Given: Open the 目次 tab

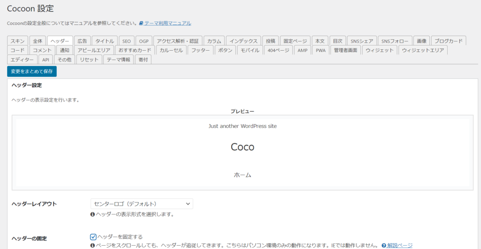Looking at the screenshot, I should click(x=337, y=41).
